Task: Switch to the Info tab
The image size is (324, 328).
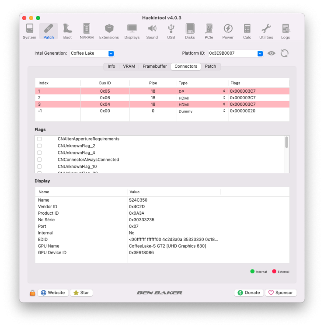Action: point(111,66)
